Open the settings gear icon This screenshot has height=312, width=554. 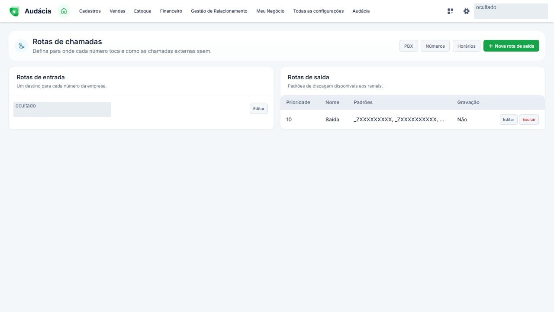pos(466,11)
